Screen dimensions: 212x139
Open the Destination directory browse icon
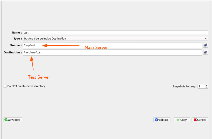[206, 53]
